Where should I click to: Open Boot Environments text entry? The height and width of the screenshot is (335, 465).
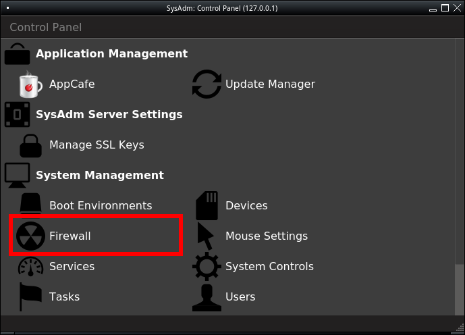point(101,205)
